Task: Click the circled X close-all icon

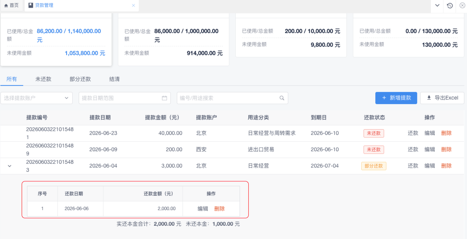Action: (x=462, y=6)
